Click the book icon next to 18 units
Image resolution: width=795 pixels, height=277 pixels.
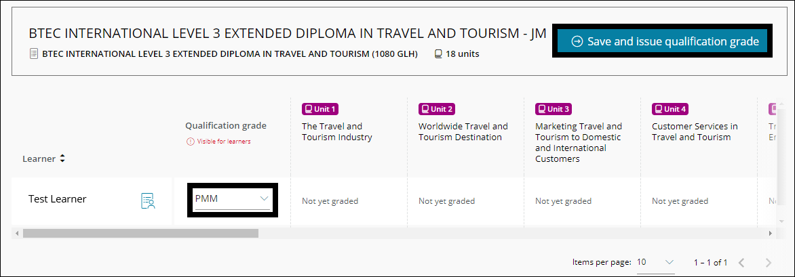pyautogui.click(x=438, y=54)
